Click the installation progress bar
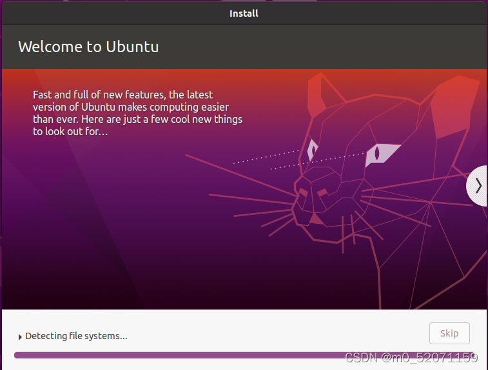This screenshot has width=488, height=370. tap(244, 355)
